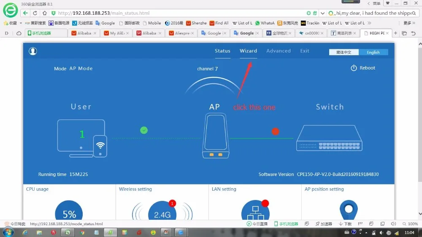Click the speaker mute icon in status bar
Screen dimensions: 422x237
[x=393, y=224]
